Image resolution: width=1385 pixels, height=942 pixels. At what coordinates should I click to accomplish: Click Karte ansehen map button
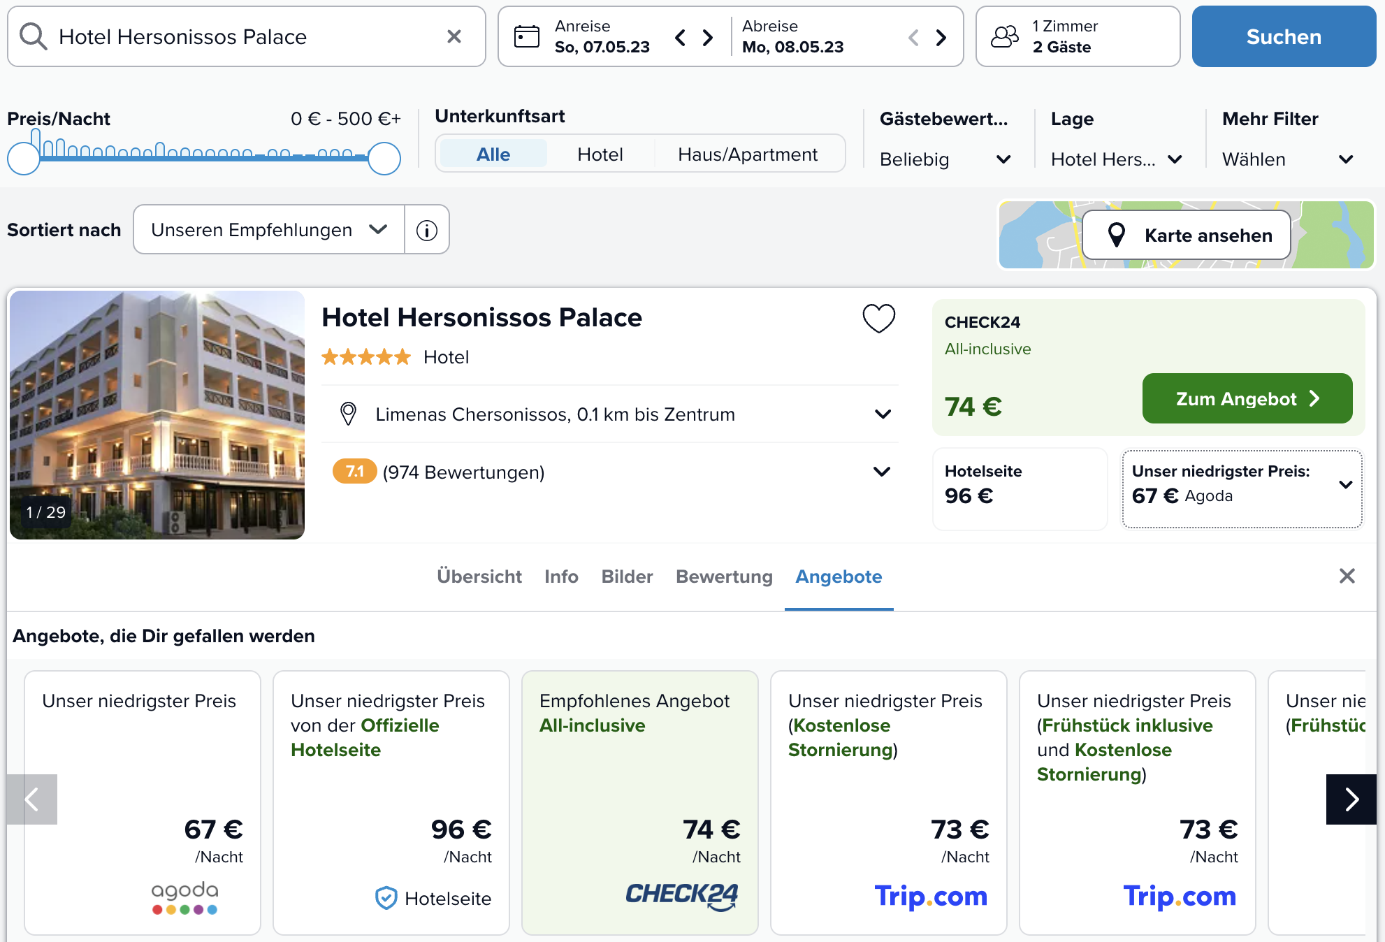click(x=1186, y=235)
